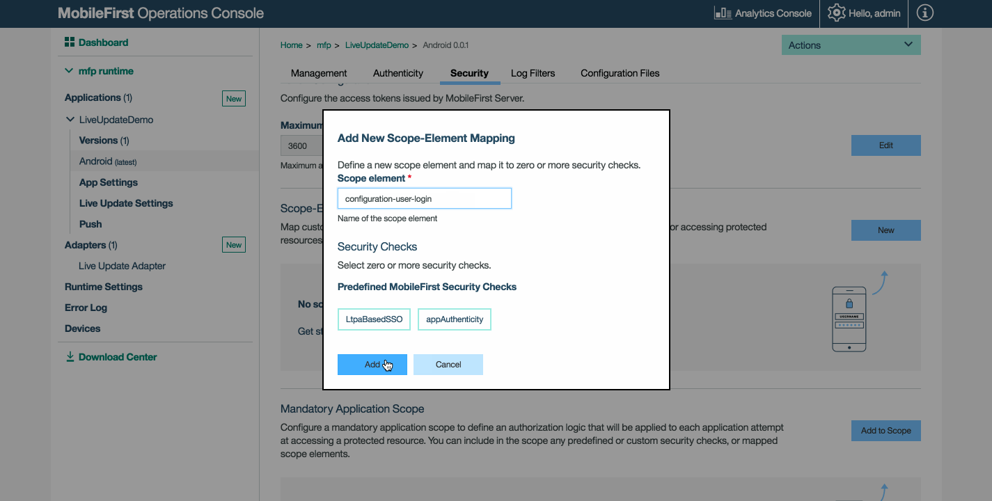The width and height of the screenshot is (992, 501).
Task: Open App Settings in sidebar
Action: pyautogui.click(x=109, y=182)
